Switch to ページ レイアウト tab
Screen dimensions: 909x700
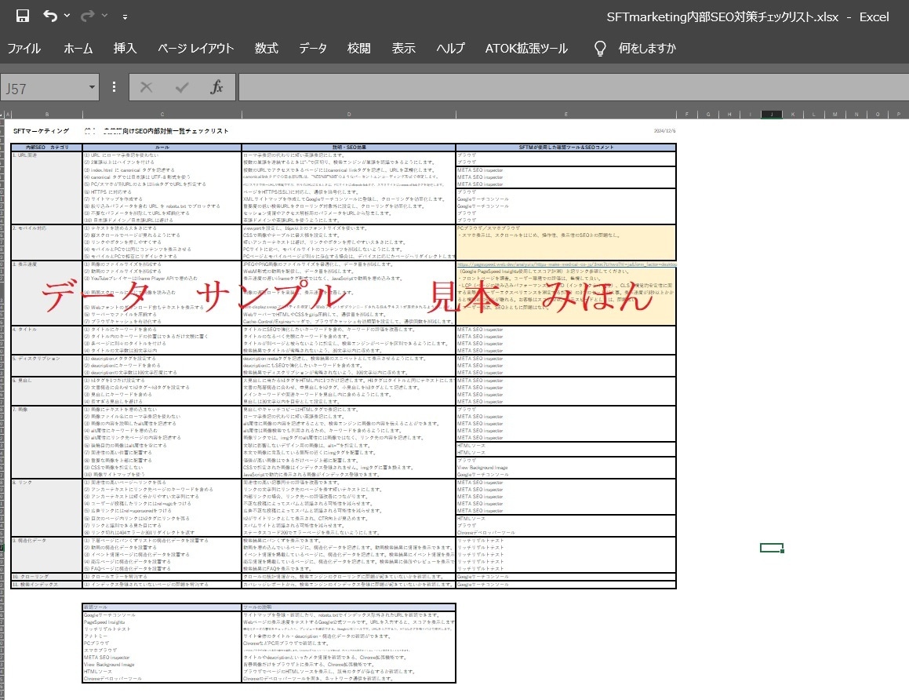pos(196,48)
